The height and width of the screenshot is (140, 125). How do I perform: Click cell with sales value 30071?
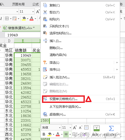click(23, 60)
